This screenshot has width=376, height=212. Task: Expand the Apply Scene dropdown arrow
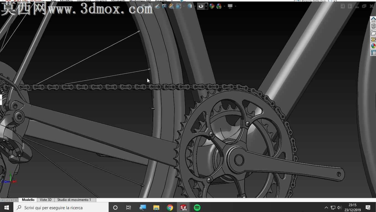point(224,6)
